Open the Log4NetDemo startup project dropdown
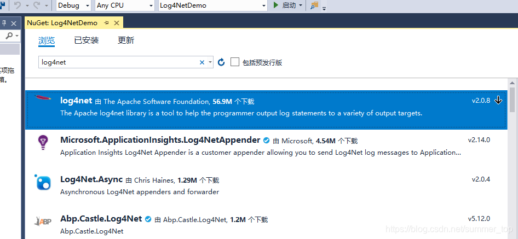Image resolution: width=518 pixels, height=239 pixels. coord(213,5)
